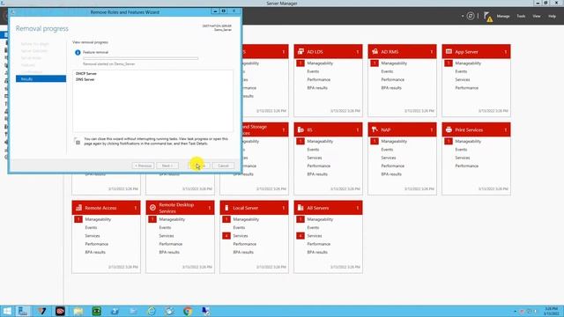The image size is (564, 317).
Task: Click the Previous button in the wizard
Action: pyautogui.click(x=143, y=166)
